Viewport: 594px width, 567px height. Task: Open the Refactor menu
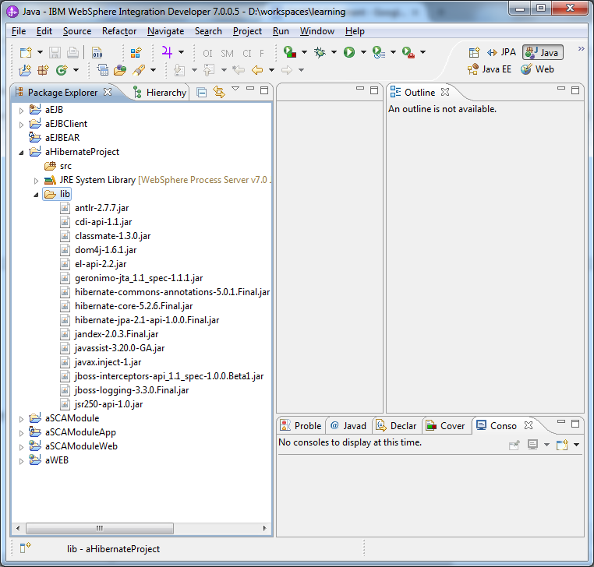pos(119,31)
